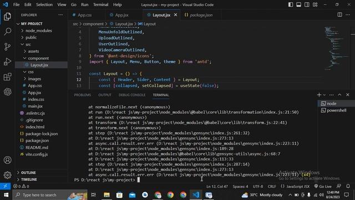Close the terminal panel
This screenshot has width=355, height=200.
348,95
